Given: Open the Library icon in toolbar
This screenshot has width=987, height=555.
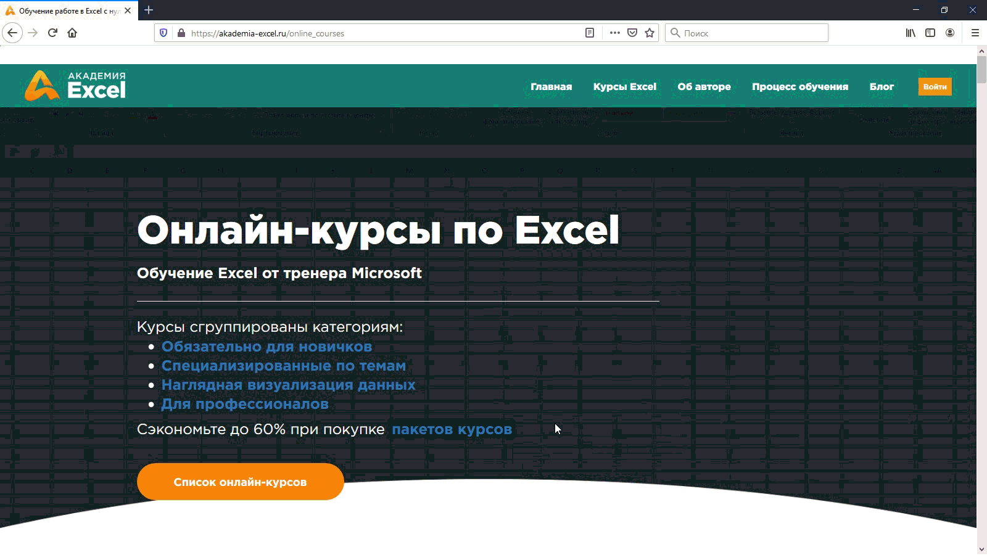Looking at the screenshot, I should pos(911,33).
